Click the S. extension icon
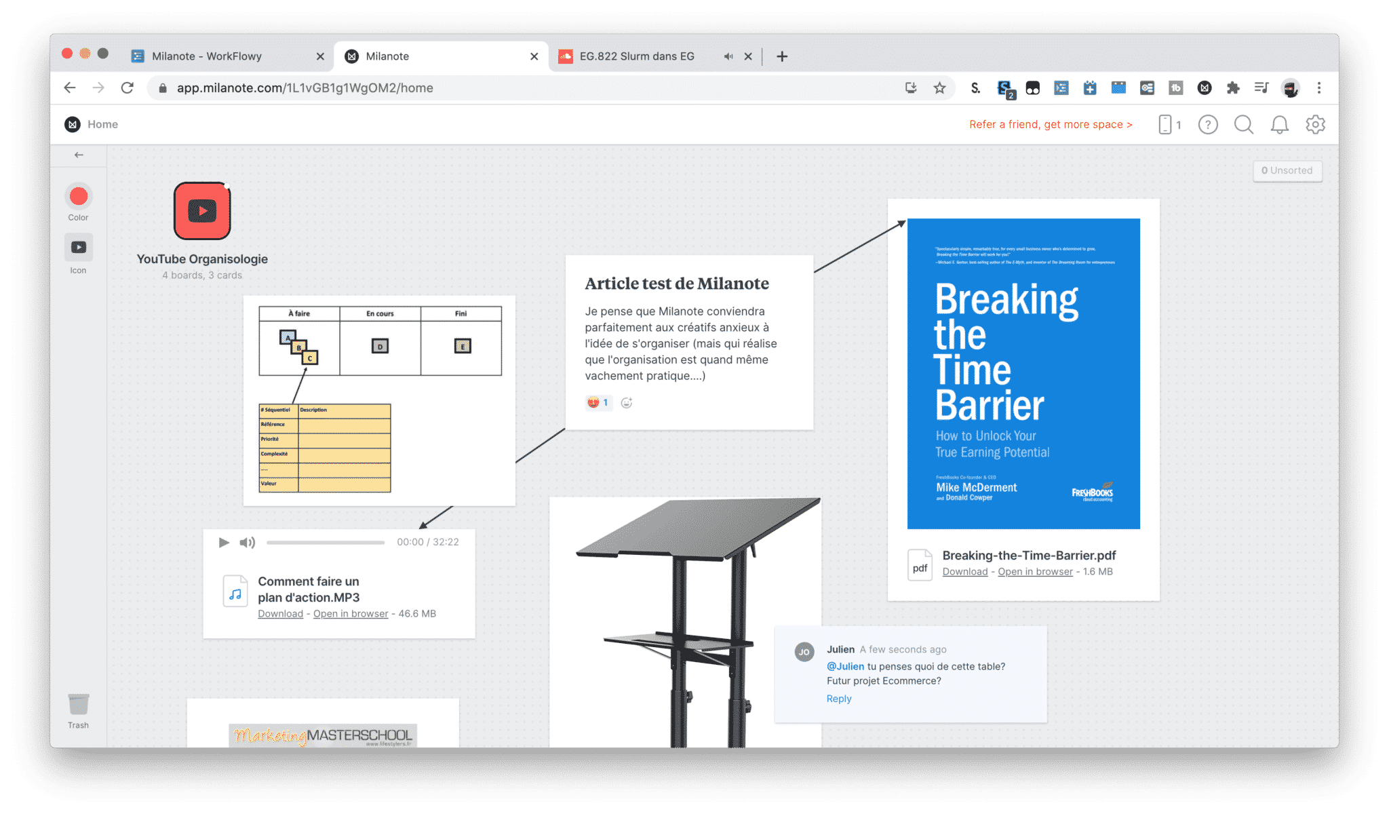The height and width of the screenshot is (814, 1389). tap(975, 88)
